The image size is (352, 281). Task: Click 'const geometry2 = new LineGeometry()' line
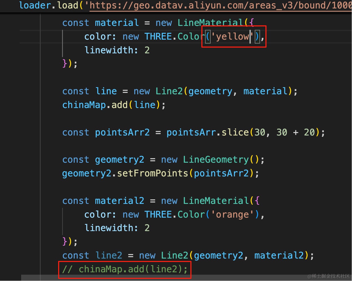(163, 160)
